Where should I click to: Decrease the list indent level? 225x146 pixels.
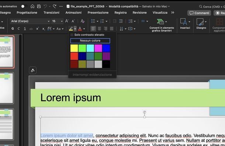tap(115, 21)
